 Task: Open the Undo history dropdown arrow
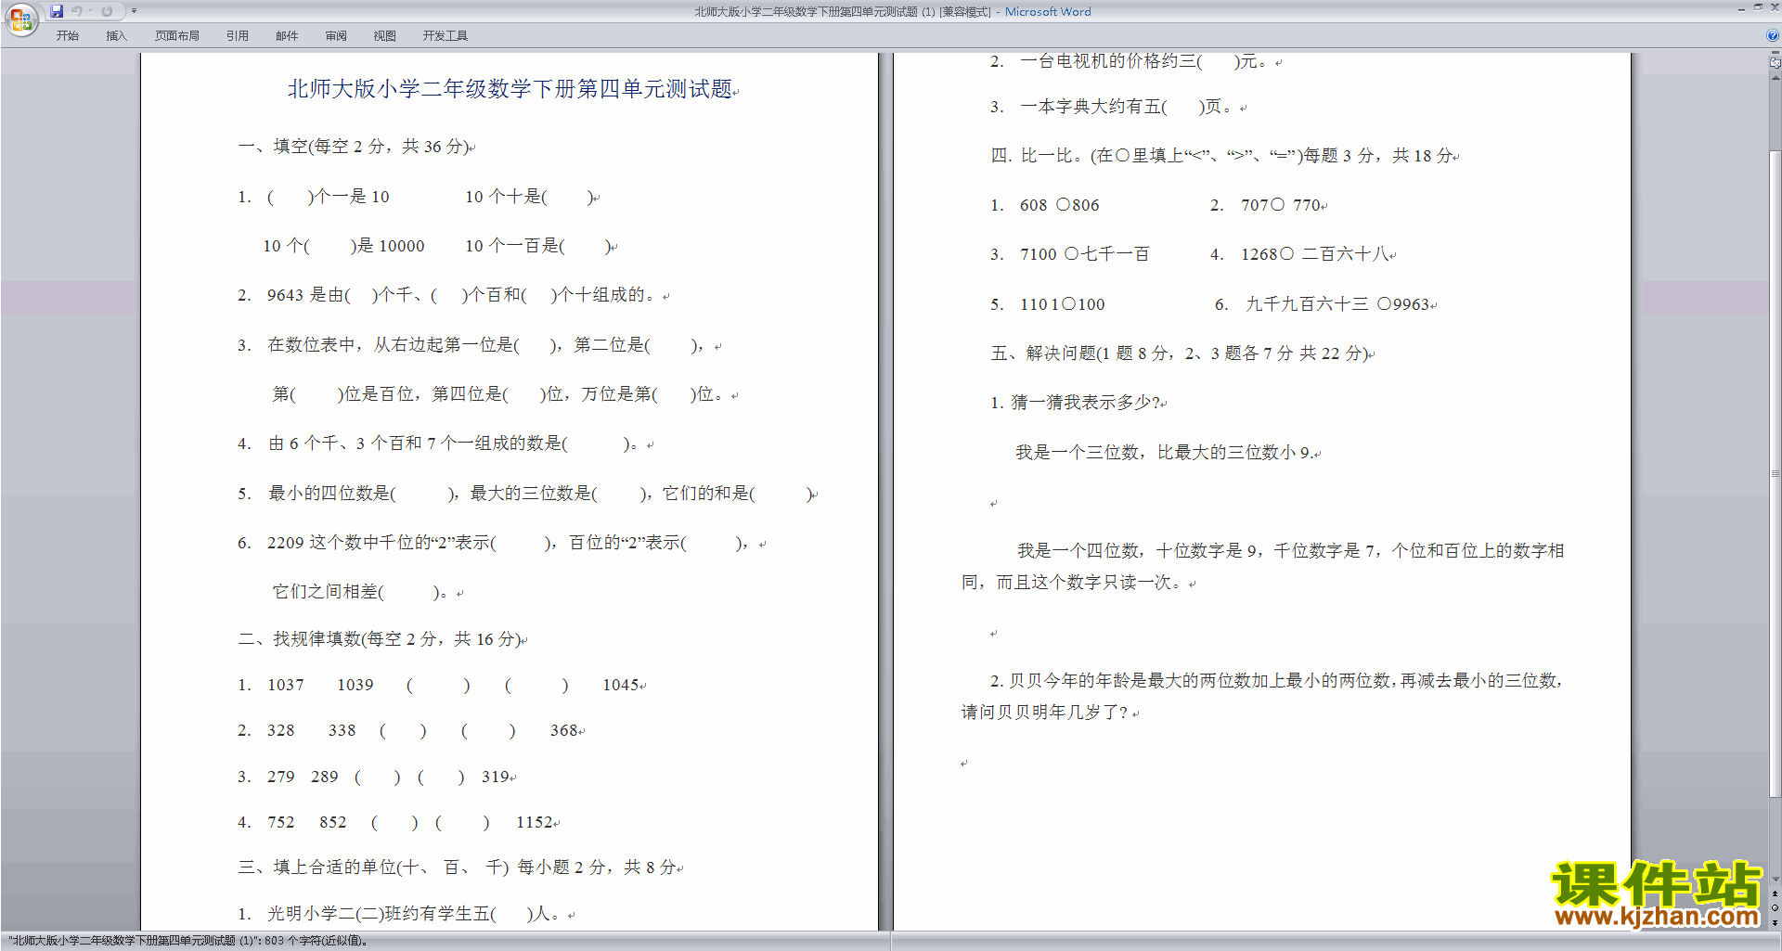90,11
